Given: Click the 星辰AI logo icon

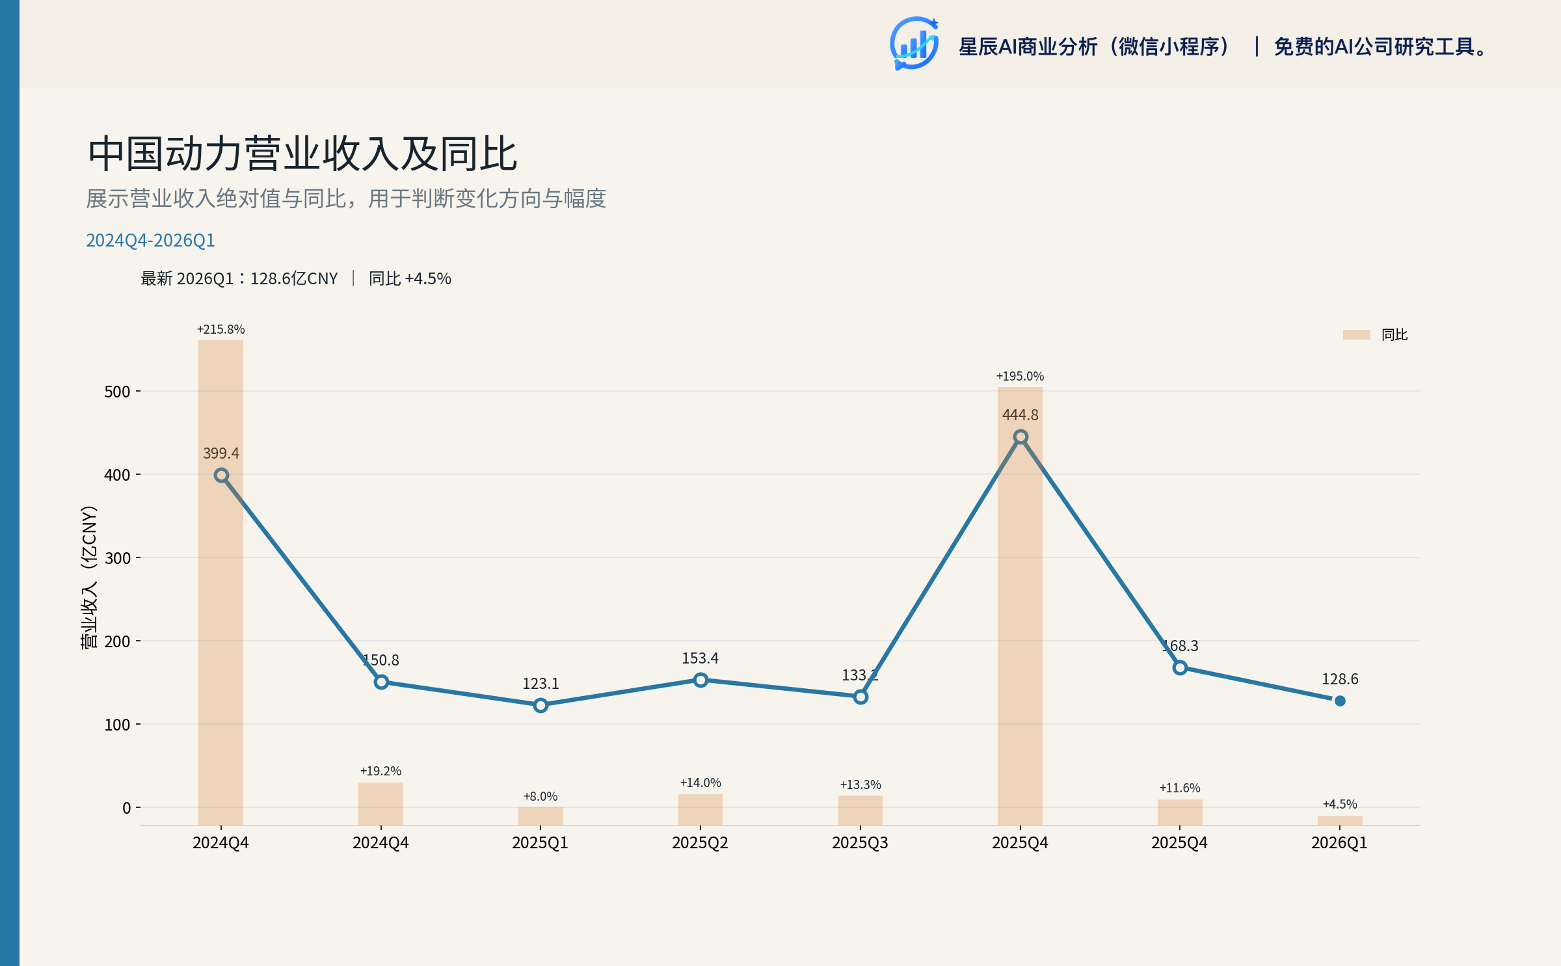Looking at the screenshot, I should pyautogui.click(x=914, y=44).
